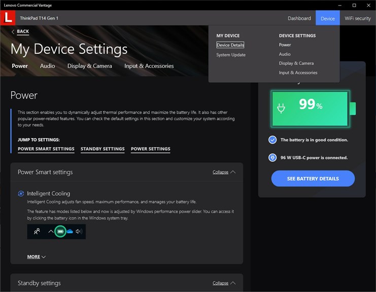The height and width of the screenshot is (292, 376).
Task: Jump to STANDBY SETTINGS
Action: point(102,149)
